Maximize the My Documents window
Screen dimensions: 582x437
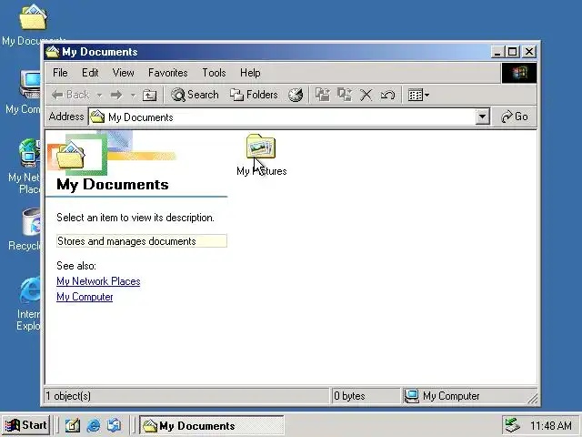(x=513, y=52)
